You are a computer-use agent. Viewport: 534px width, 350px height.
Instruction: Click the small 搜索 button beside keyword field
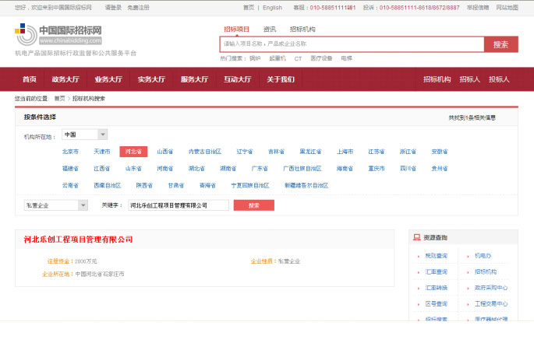pos(253,205)
